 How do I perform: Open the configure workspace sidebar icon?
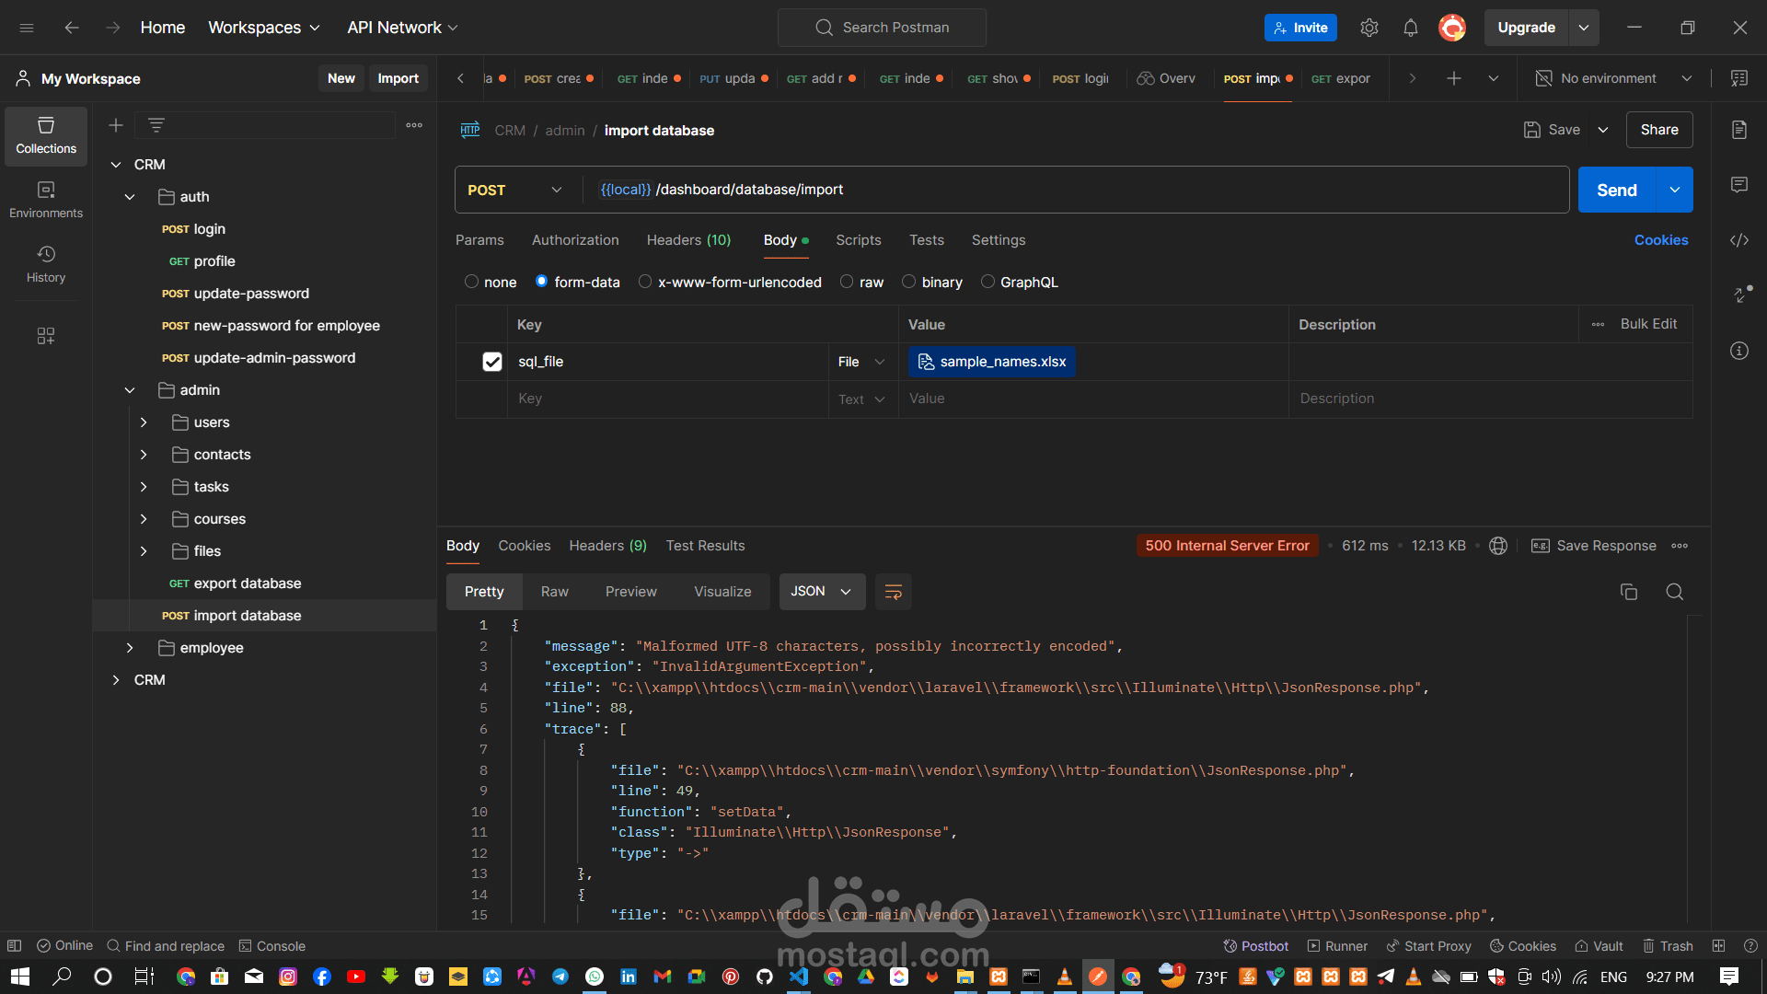point(46,336)
